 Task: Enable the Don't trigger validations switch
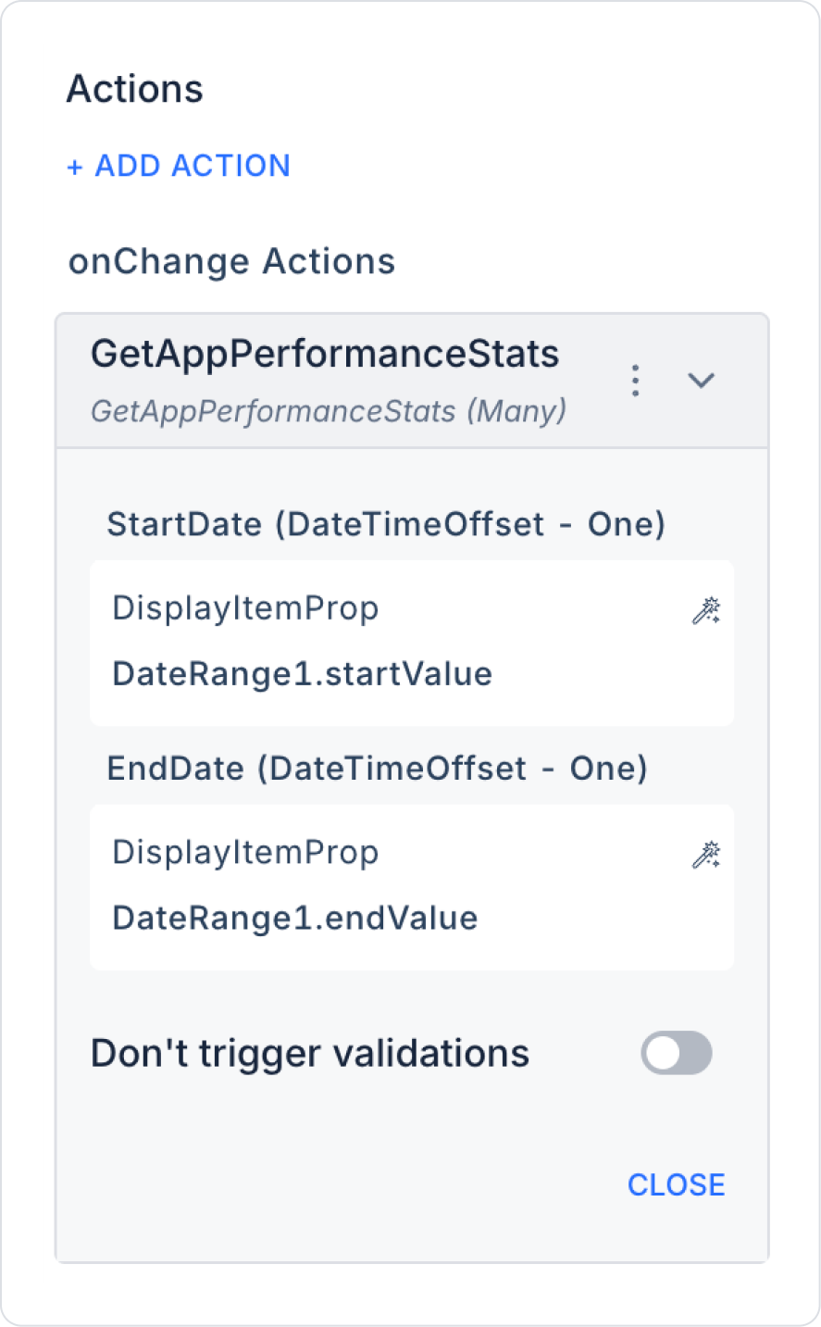(x=677, y=1054)
